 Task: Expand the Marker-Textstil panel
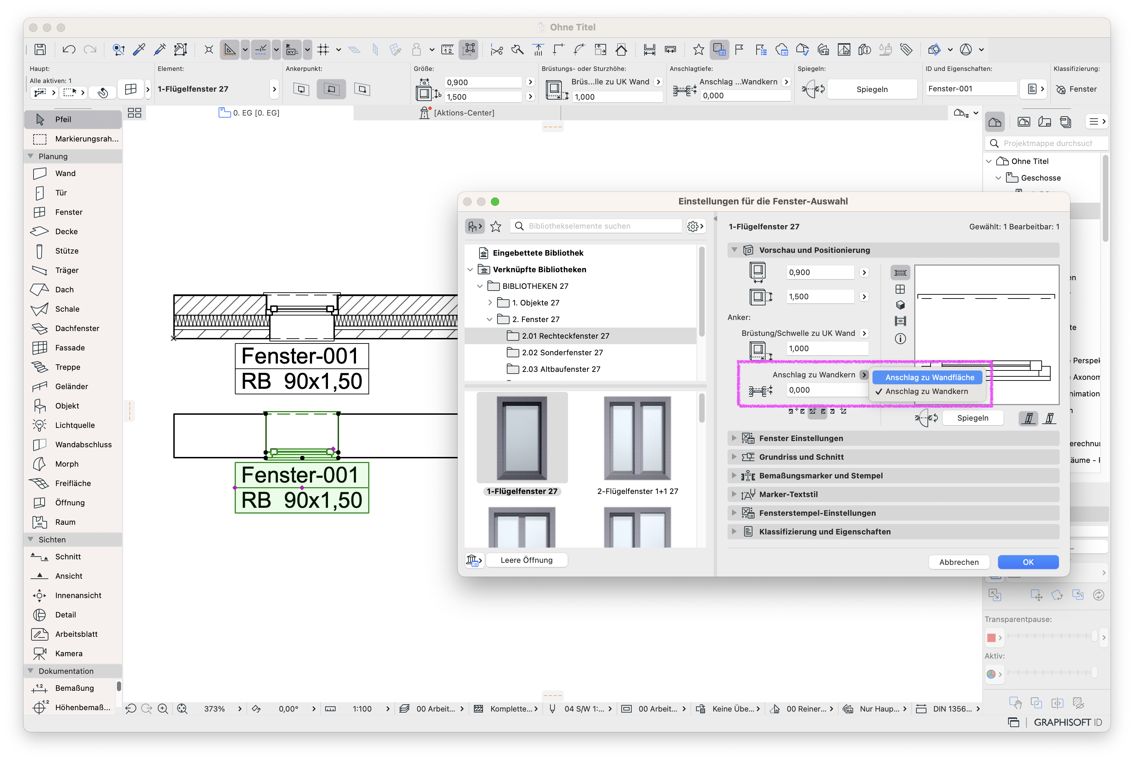(x=893, y=495)
